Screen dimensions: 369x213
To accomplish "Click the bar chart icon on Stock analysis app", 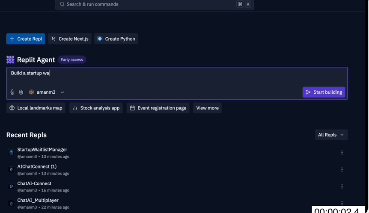I will pyautogui.click(x=75, y=108).
